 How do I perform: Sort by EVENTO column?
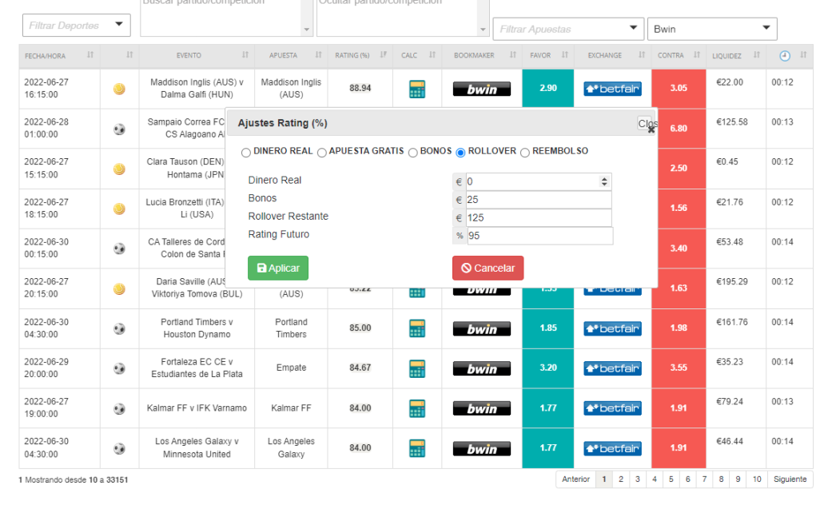[245, 55]
